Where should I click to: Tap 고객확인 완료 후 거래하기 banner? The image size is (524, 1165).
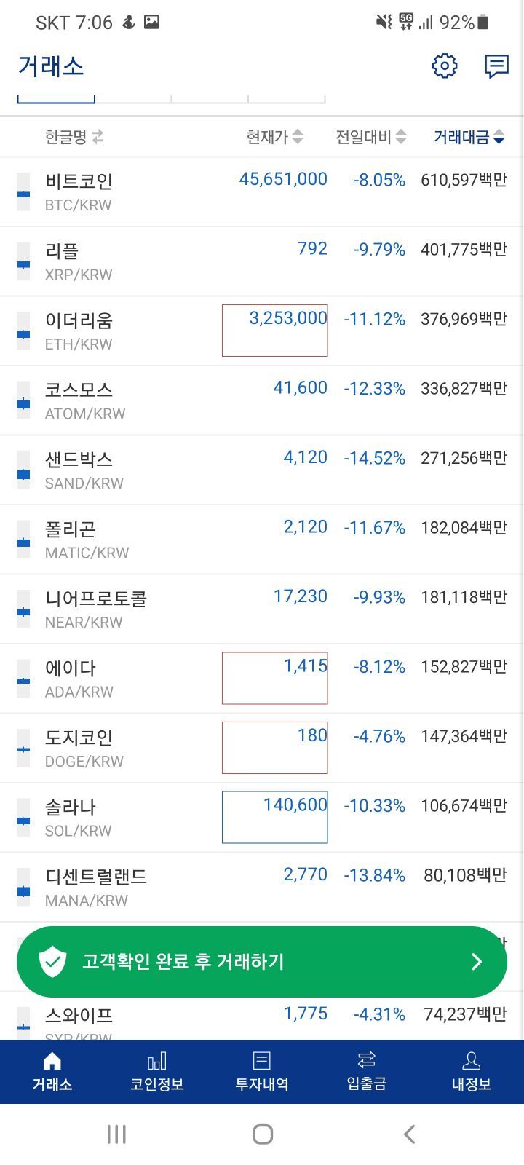point(261,962)
